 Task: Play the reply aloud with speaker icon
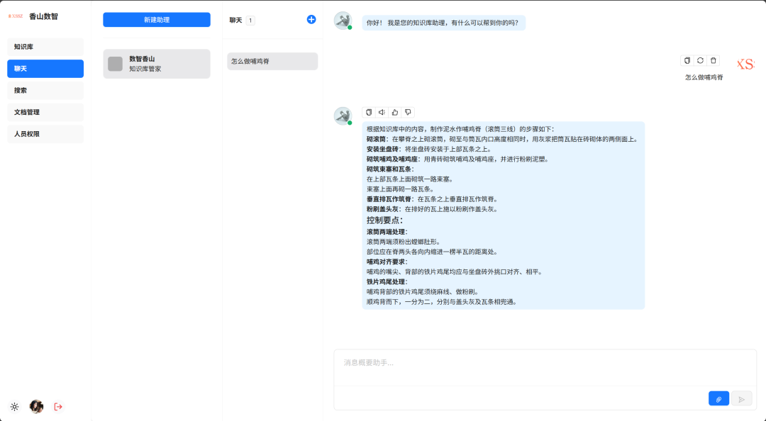tap(382, 112)
